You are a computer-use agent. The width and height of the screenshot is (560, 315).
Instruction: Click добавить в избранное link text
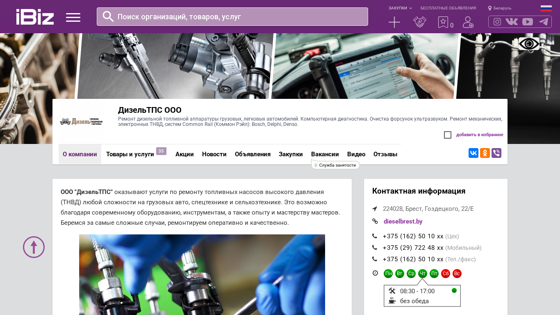click(480, 135)
